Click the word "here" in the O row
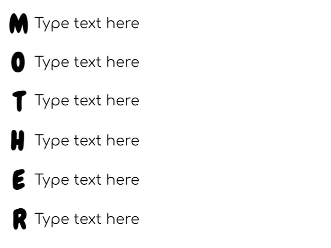 (x=122, y=62)
